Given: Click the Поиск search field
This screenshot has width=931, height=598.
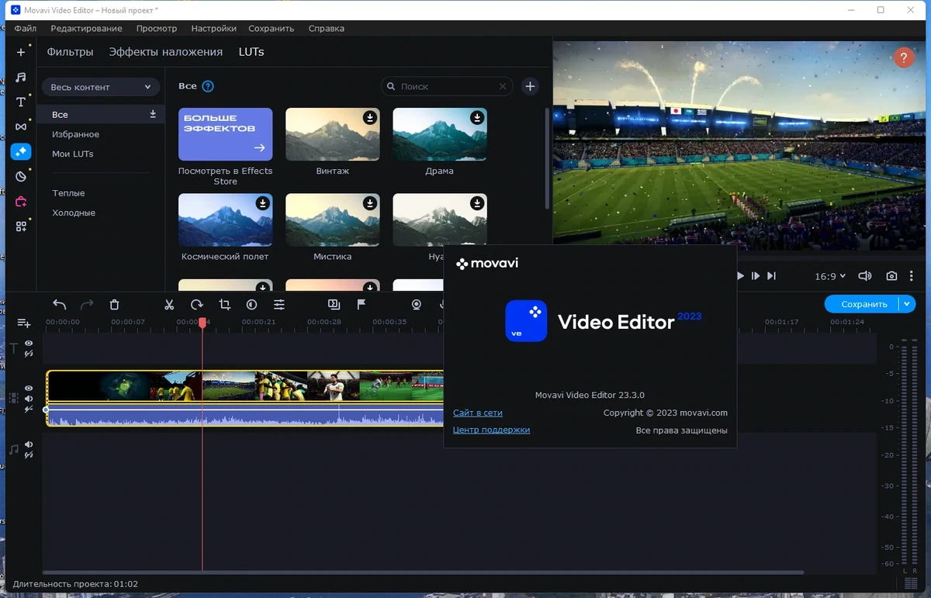Looking at the screenshot, I should (x=447, y=87).
